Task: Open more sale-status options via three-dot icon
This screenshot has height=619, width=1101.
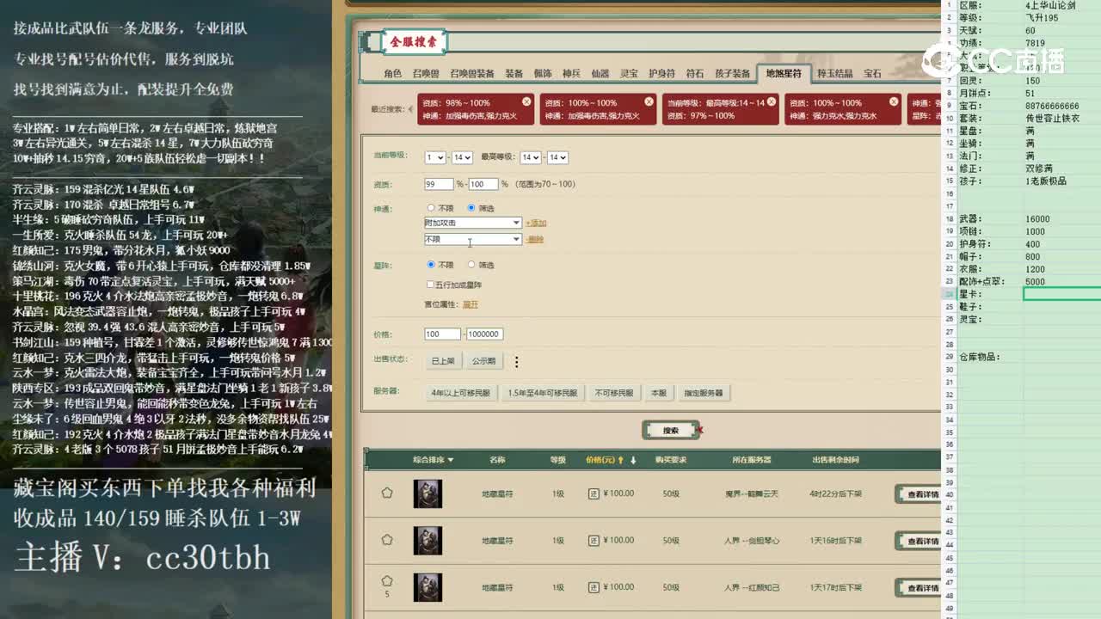Action: pyautogui.click(x=516, y=361)
